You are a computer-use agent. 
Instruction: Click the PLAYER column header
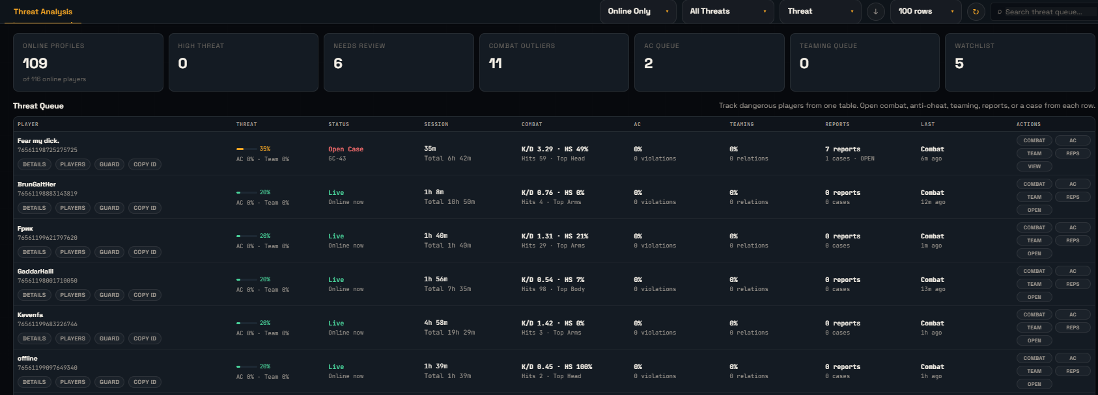[x=28, y=124]
